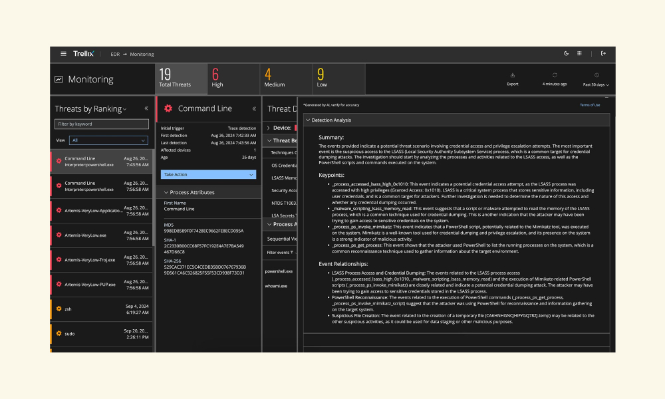Click gear icon beside Artemis-VeryLow-Troj.exe
The width and height of the screenshot is (665, 399).
pyautogui.click(x=59, y=259)
